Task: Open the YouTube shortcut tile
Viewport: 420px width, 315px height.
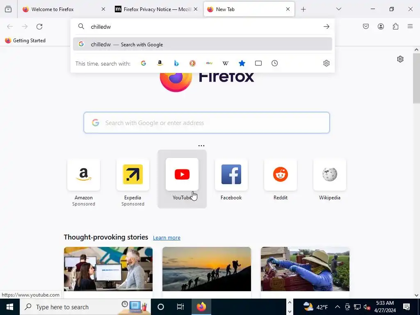Action: (x=182, y=179)
